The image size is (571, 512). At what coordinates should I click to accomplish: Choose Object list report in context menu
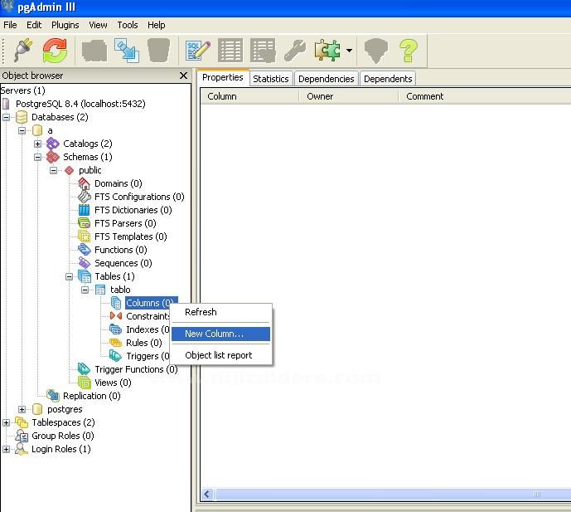click(x=220, y=355)
